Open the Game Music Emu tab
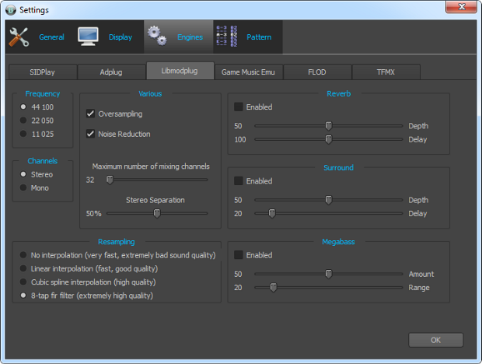 pyautogui.click(x=248, y=72)
